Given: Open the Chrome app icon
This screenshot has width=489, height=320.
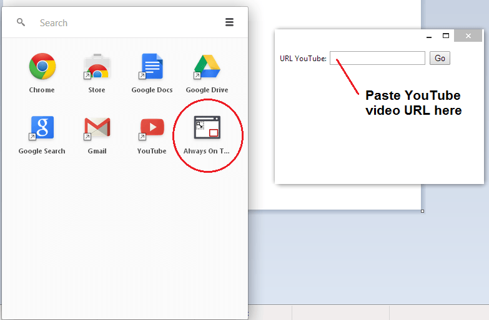Looking at the screenshot, I should coord(42,66).
